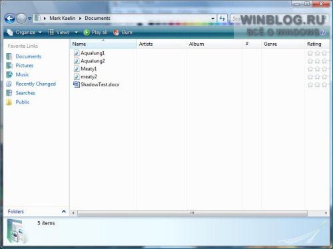The width and height of the screenshot is (333, 249).
Task: Click the Burn toolbar button
Action: [x=123, y=33]
